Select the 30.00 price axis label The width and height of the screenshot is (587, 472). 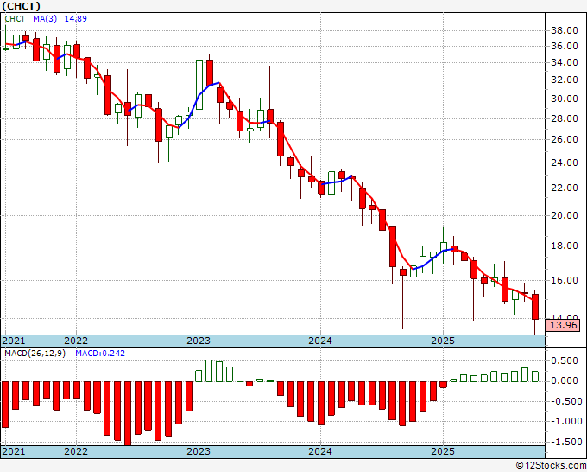[565, 99]
